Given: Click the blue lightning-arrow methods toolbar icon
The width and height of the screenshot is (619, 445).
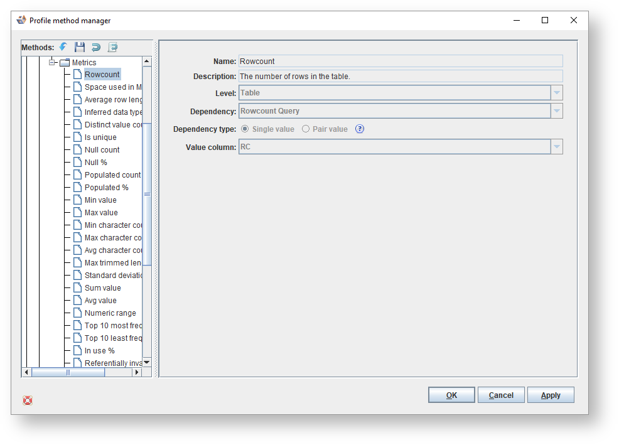Looking at the screenshot, I should coord(63,47).
